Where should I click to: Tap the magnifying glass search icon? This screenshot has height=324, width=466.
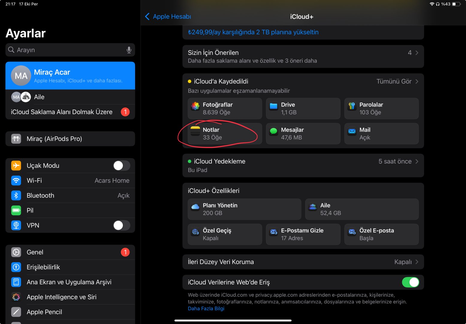11,50
